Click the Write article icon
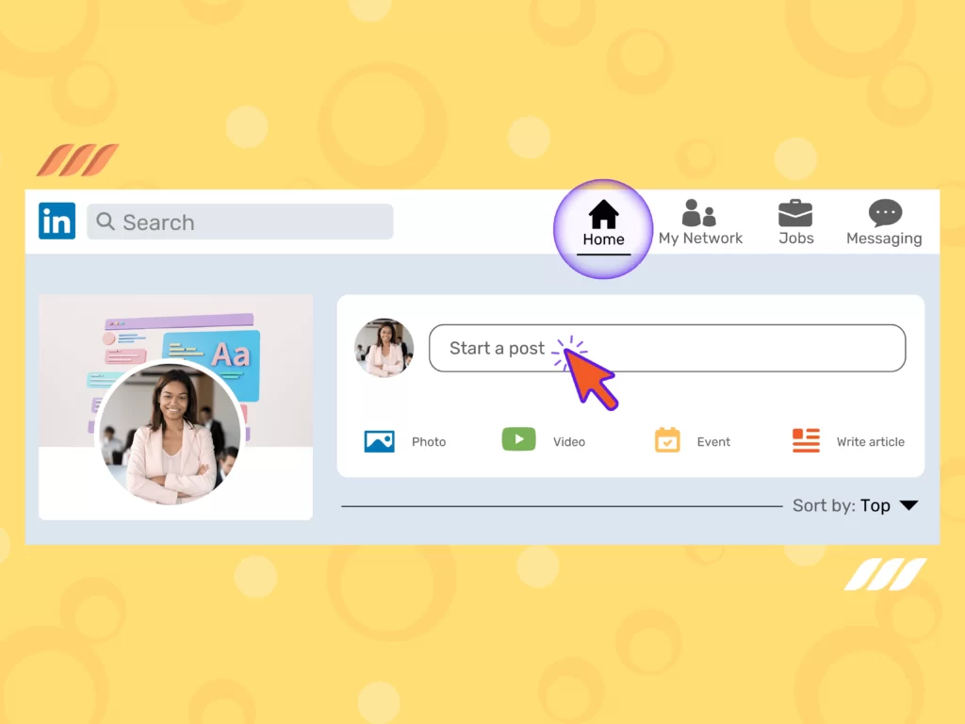 [806, 439]
